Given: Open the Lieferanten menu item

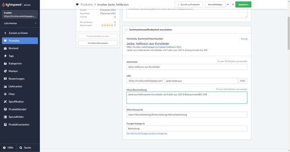Looking at the screenshot, I should pos(20,86).
